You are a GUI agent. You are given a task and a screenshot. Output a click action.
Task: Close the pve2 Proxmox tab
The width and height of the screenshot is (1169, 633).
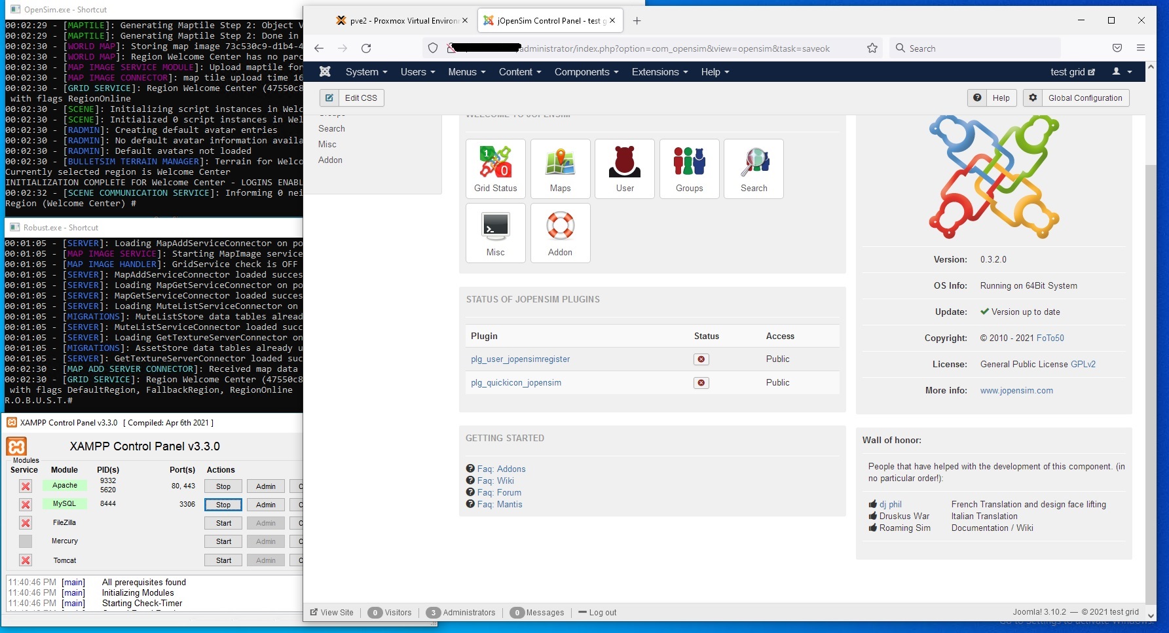point(465,21)
